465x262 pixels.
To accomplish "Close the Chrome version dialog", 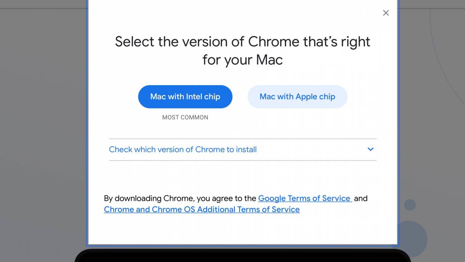I will click(386, 13).
